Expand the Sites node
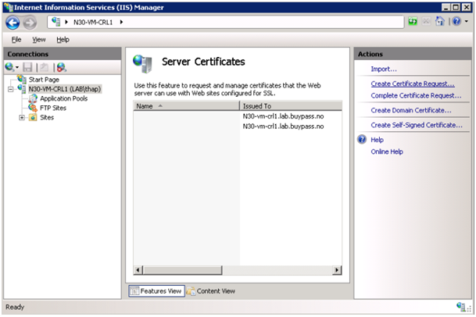Viewport: 476px width, 317px height. pos(22,117)
